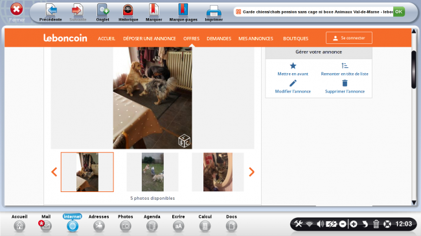Show previous thumbnails with the left orange arrow
The height and width of the screenshot is (236, 421).
coord(54,172)
